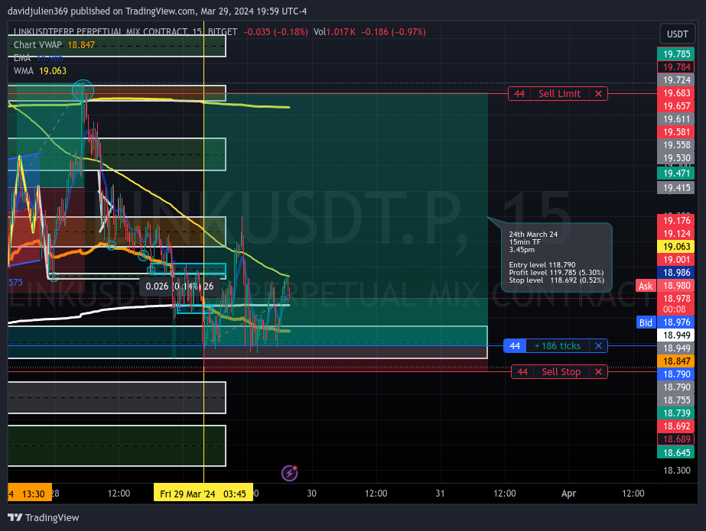Click the 13:30 highlighted time label
This screenshot has height=531, width=706.
click(x=30, y=494)
